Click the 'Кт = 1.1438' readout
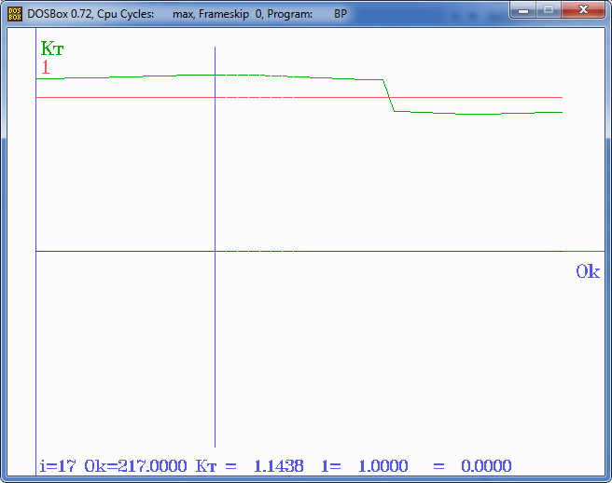Image resolution: width=612 pixels, height=483 pixels. pos(249,466)
